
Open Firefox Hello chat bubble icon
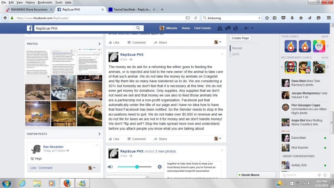pyautogui.click(x=319, y=18)
